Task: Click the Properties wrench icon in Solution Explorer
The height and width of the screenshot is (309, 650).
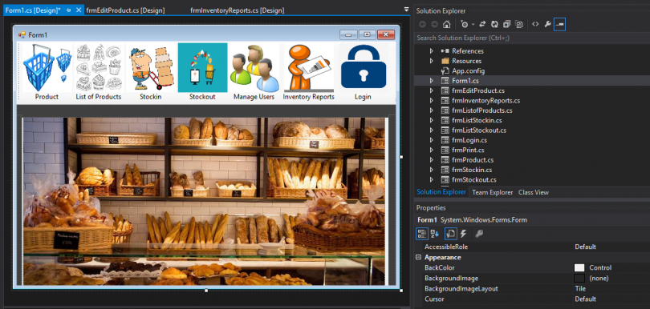Action: pyautogui.click(x=547, y=24)
